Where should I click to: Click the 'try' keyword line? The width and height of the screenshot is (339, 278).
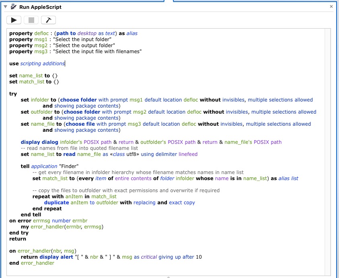(x=13, y=94)
